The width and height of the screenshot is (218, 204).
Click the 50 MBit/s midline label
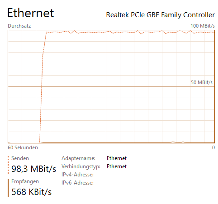tap(202, 82)
